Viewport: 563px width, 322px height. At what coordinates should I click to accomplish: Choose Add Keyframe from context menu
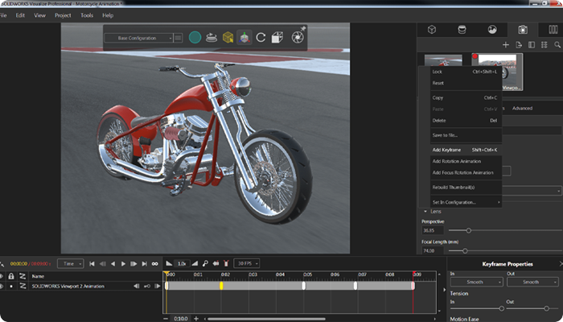point(447,150)
